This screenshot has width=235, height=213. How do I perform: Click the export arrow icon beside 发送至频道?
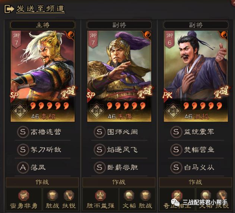coord(9,9)
